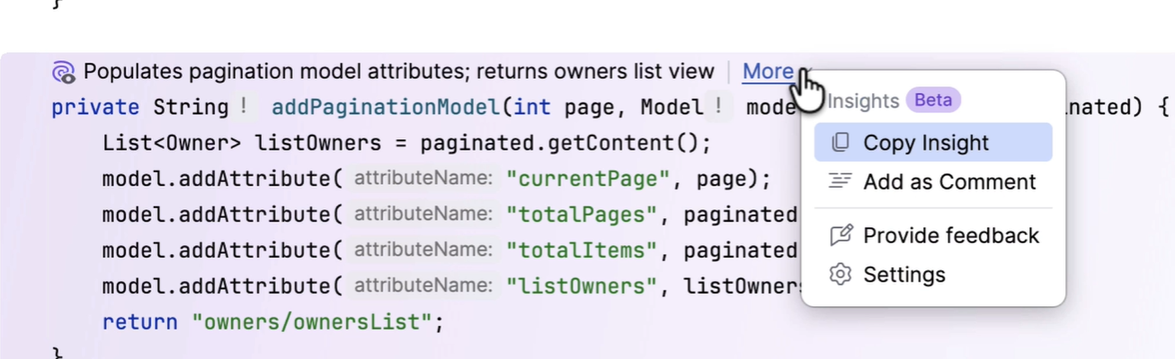This screenshot has width=1175, height=359.
Task: Click the 'return' keyword
Action: (139, 322)
